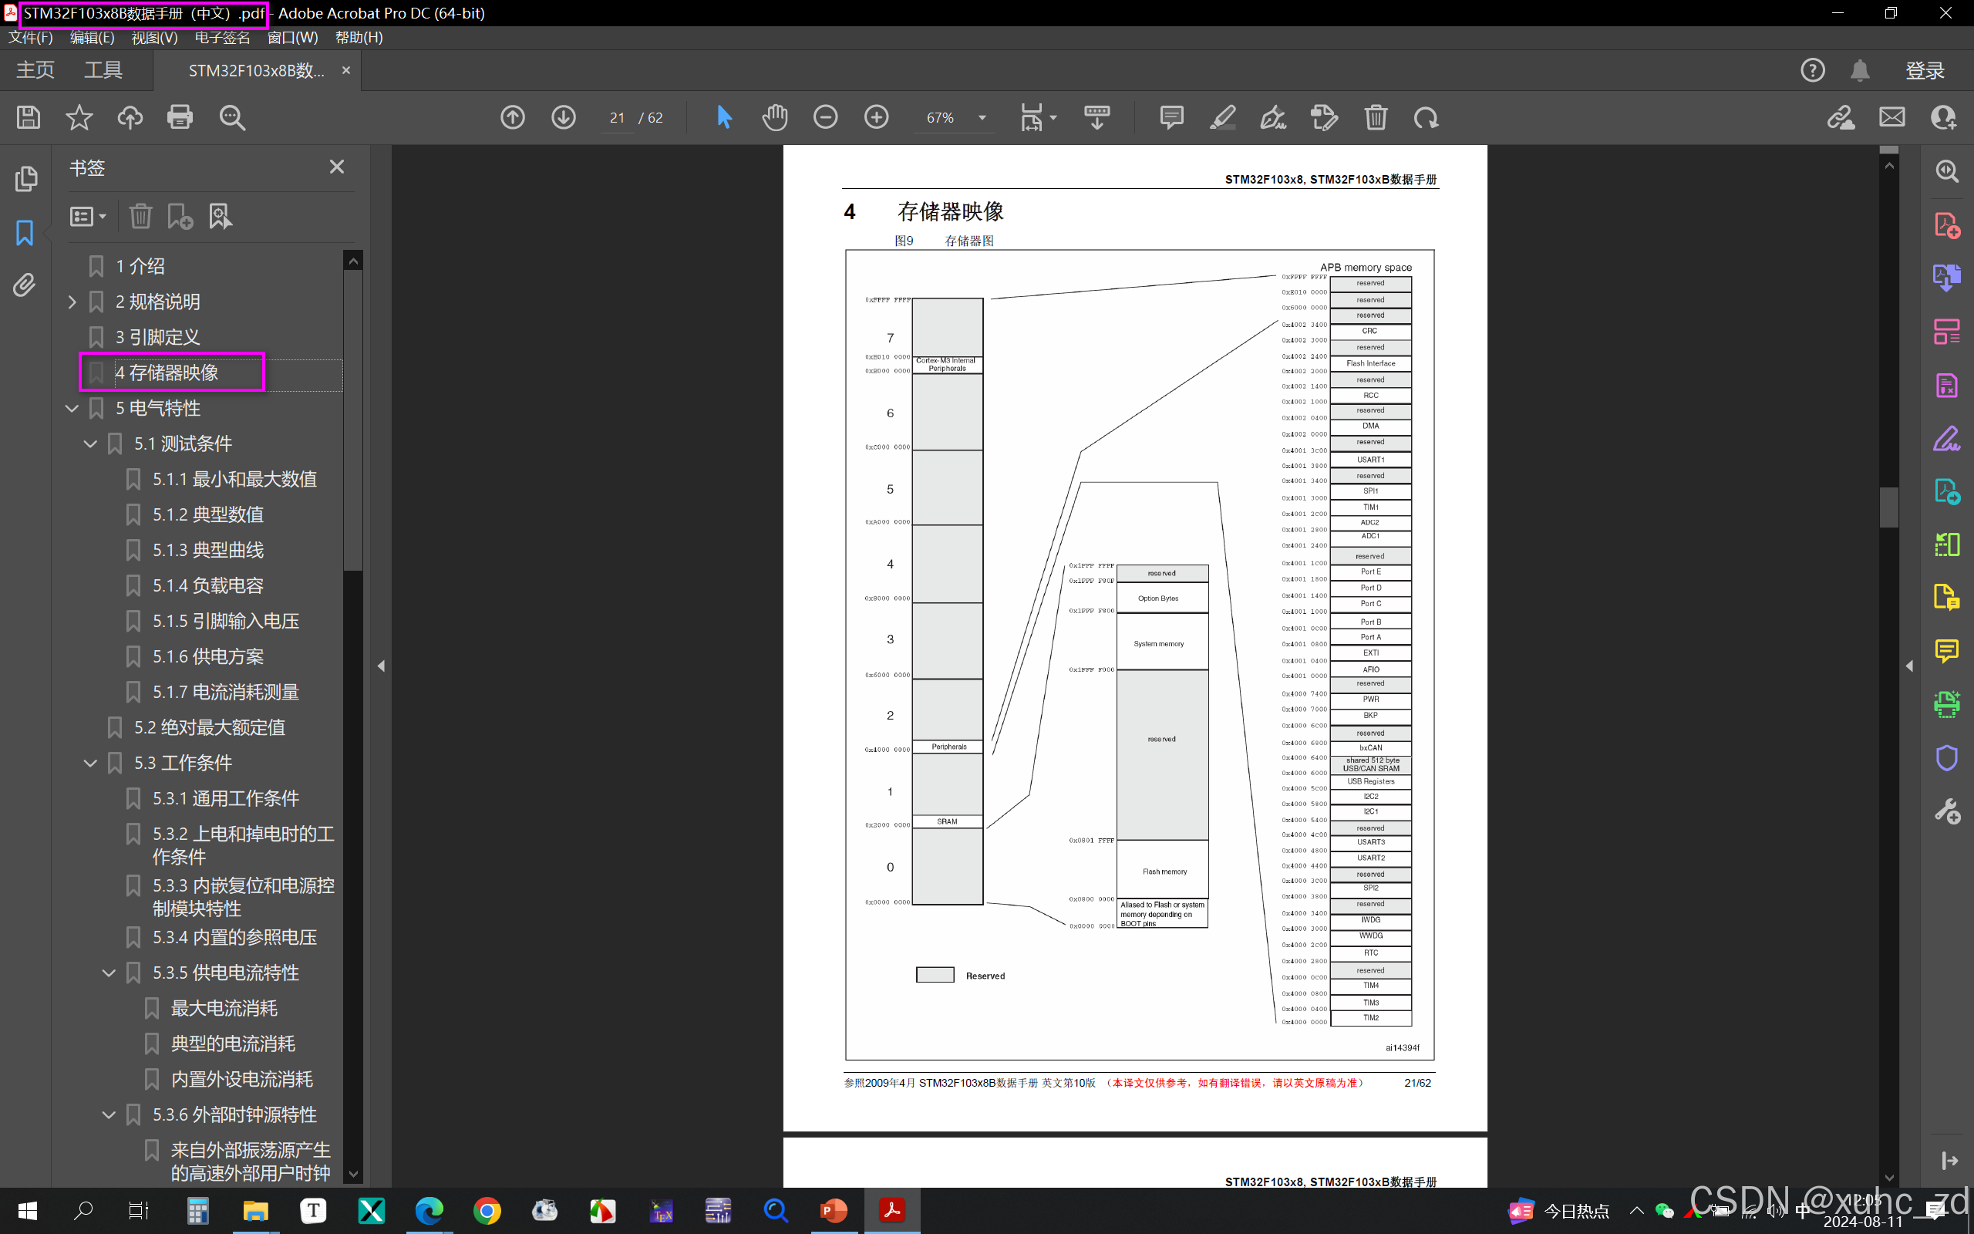Click the cloud upload icon
The height and width of the screenshot is (1234, 1974).
(130, 117)
